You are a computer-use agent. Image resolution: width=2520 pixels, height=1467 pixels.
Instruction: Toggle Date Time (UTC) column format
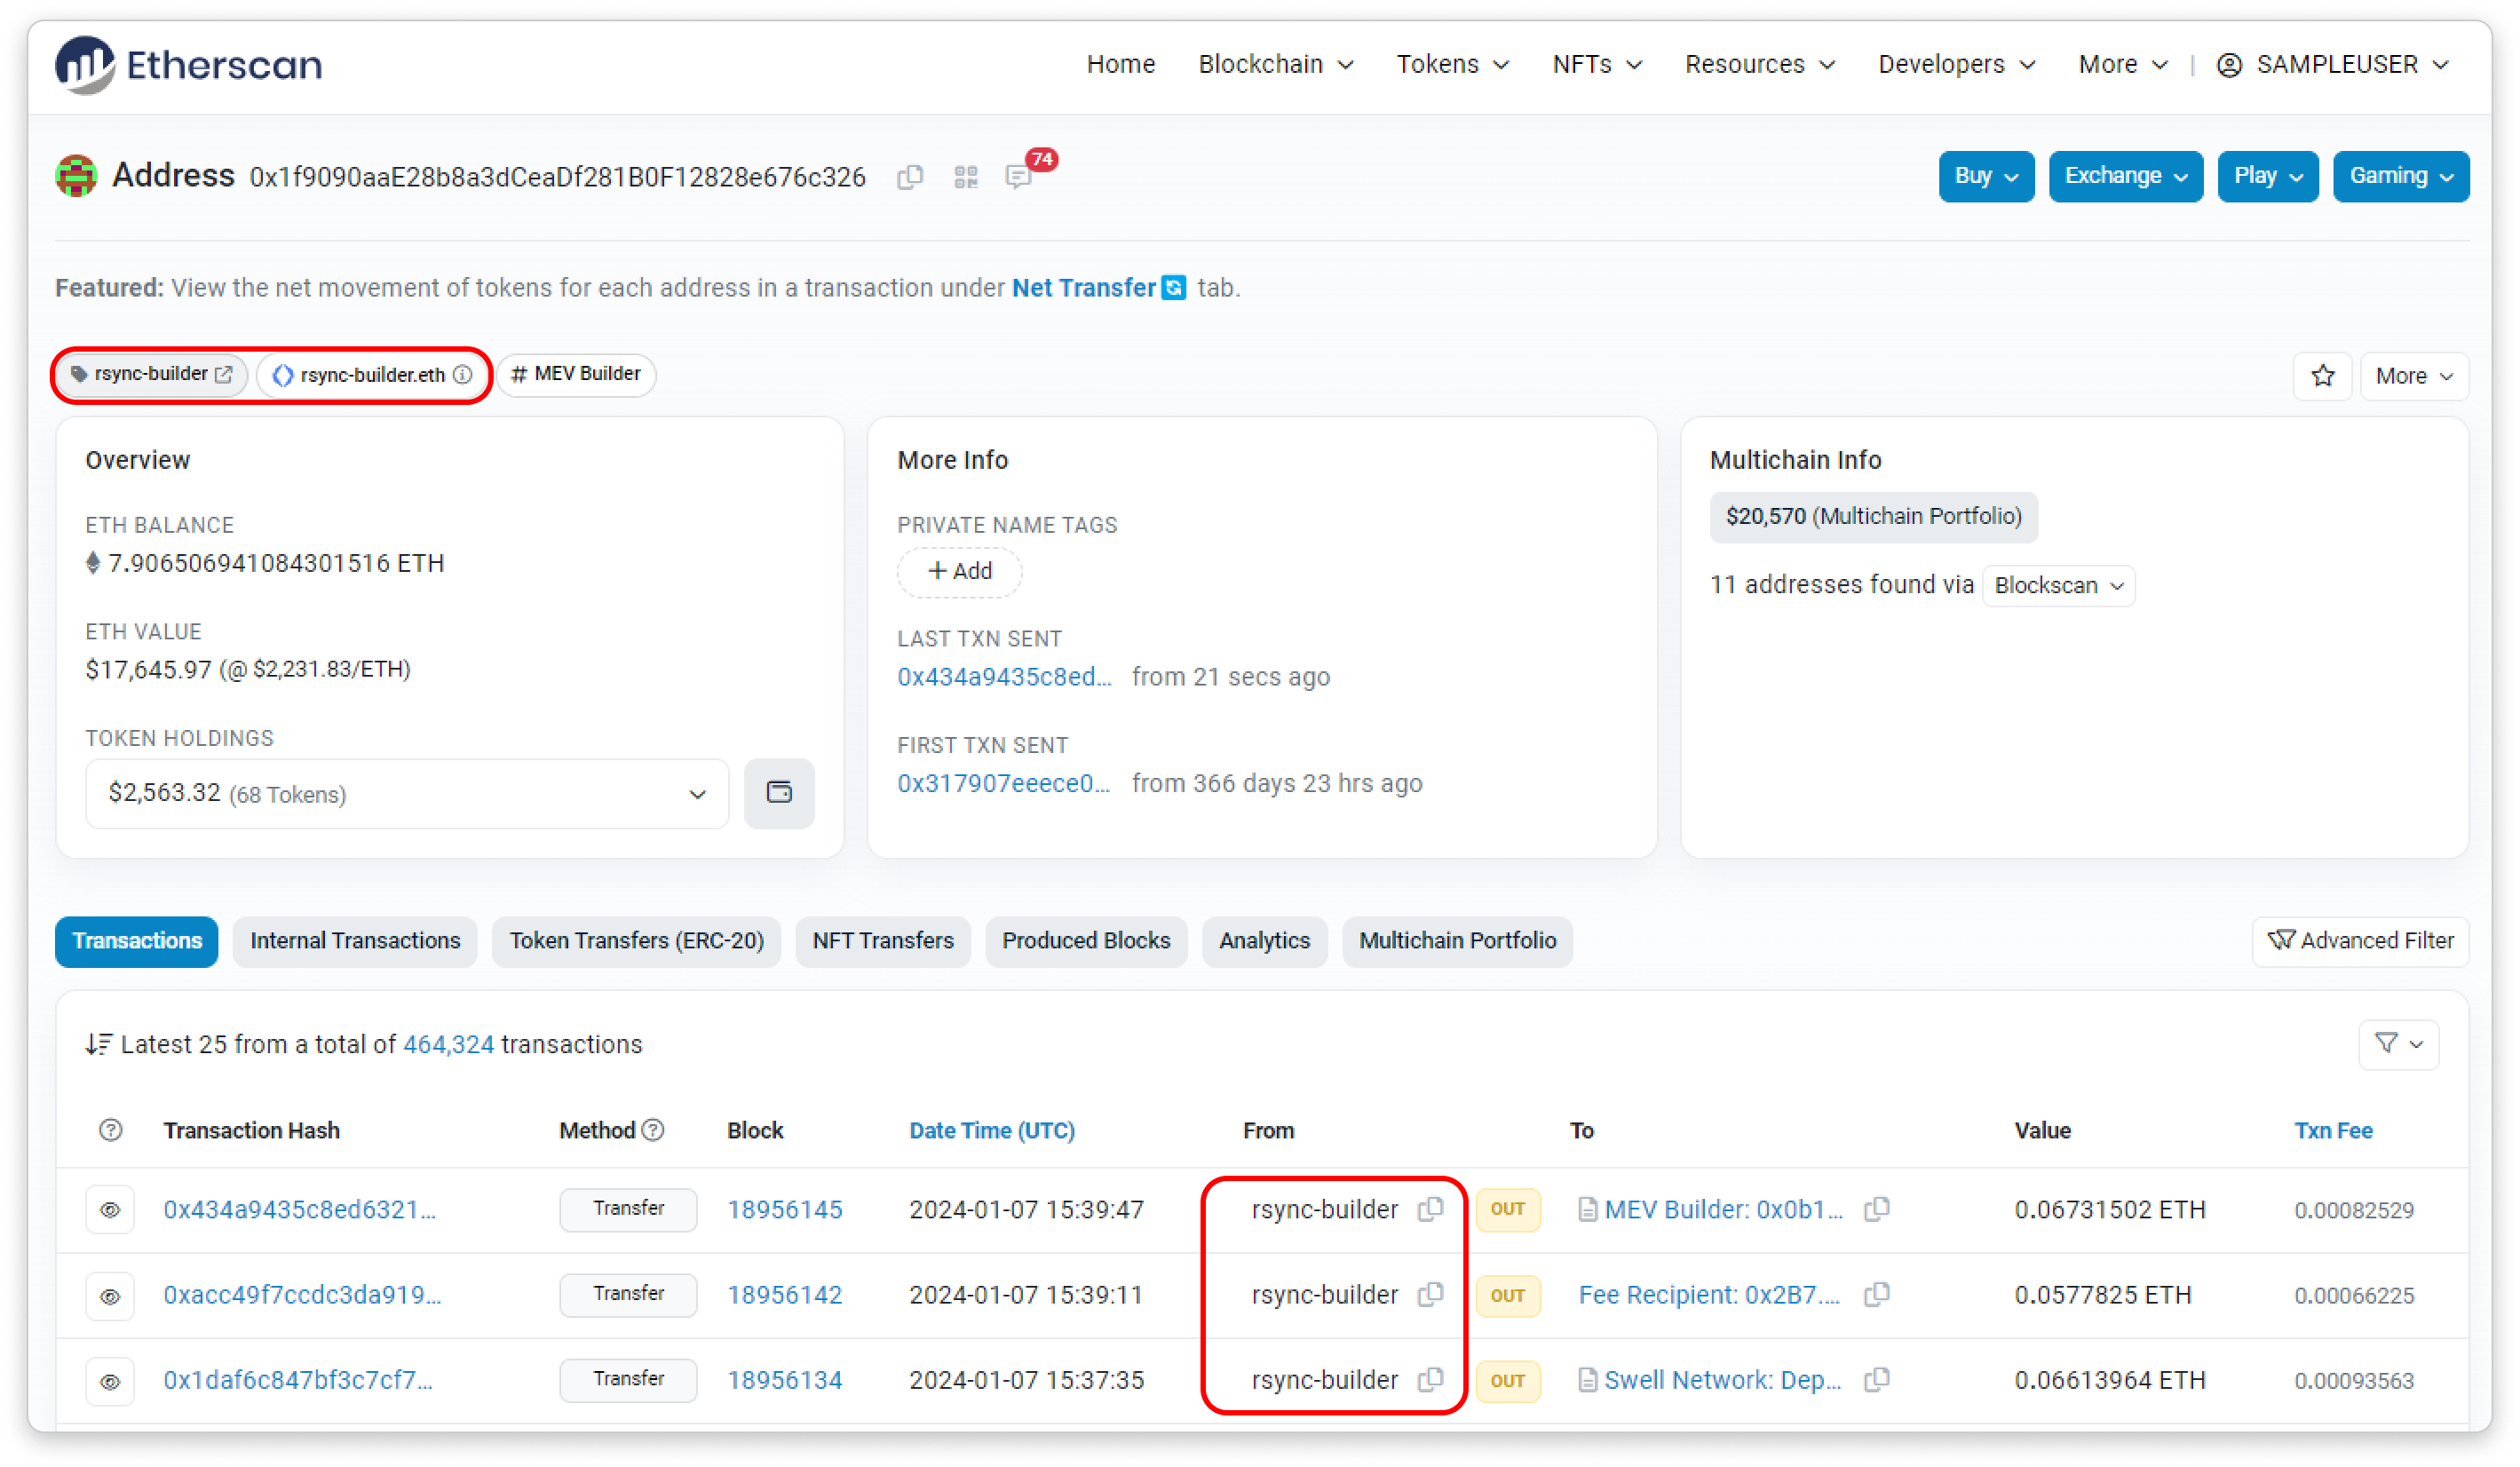click(991, 1130)
